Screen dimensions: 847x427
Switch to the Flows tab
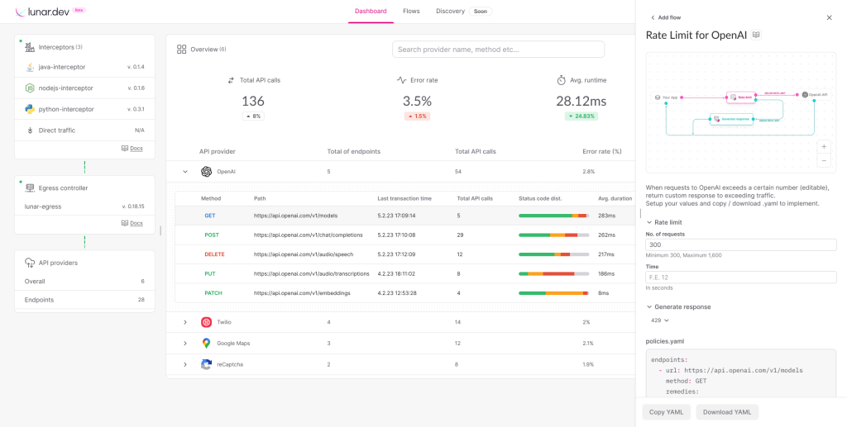click(x=411, y=12)
